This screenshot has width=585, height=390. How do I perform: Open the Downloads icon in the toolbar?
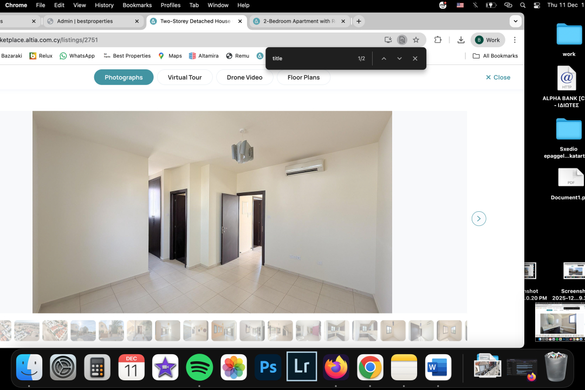point(460,40)
